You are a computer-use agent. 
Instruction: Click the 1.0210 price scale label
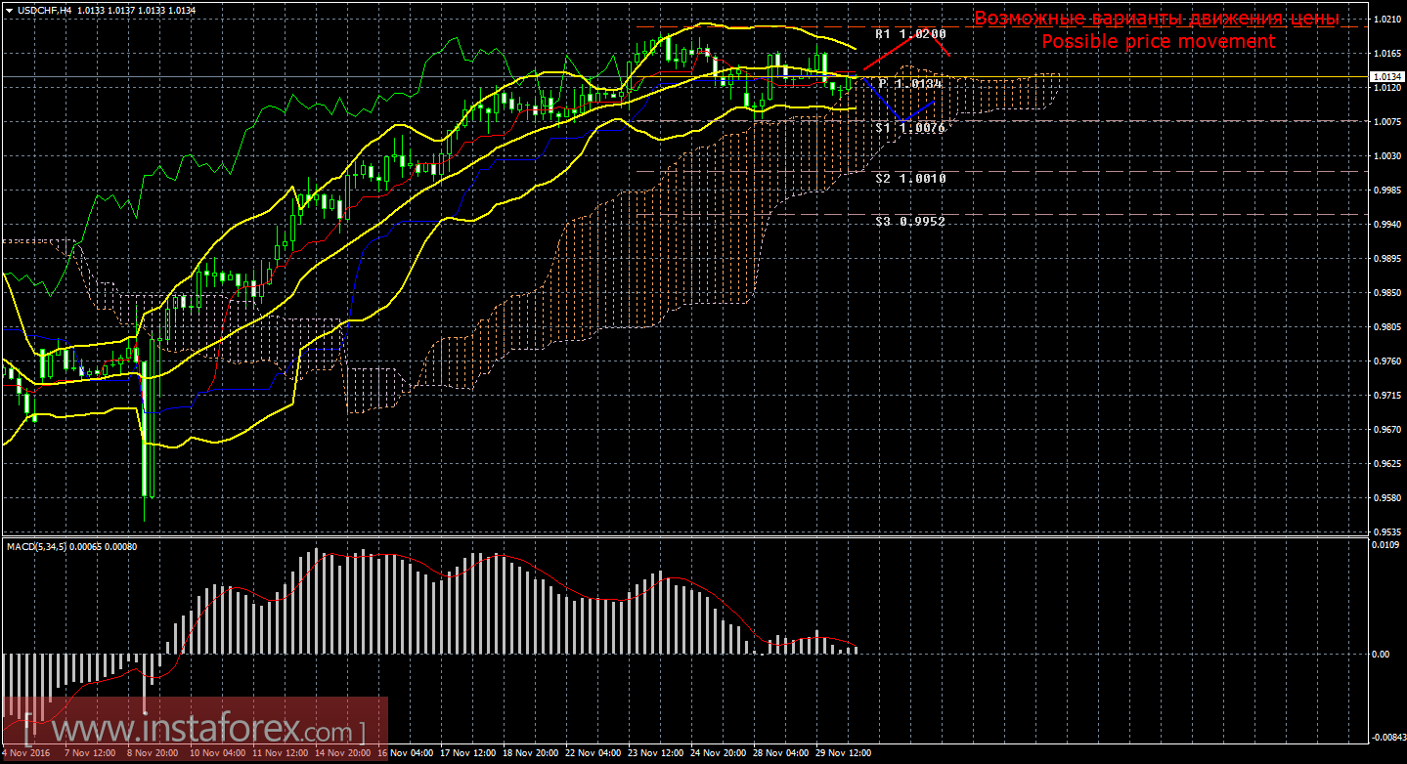[x=1385, y=19]
